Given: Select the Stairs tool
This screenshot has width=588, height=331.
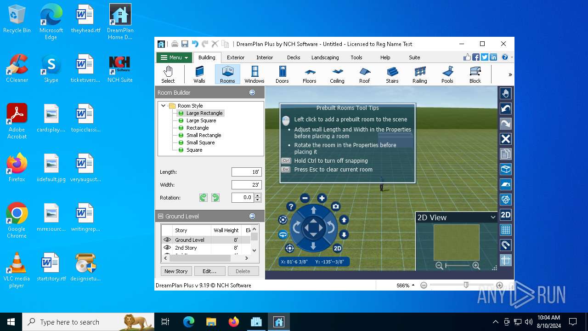Looking at the screenshot, I should (392, 74).
